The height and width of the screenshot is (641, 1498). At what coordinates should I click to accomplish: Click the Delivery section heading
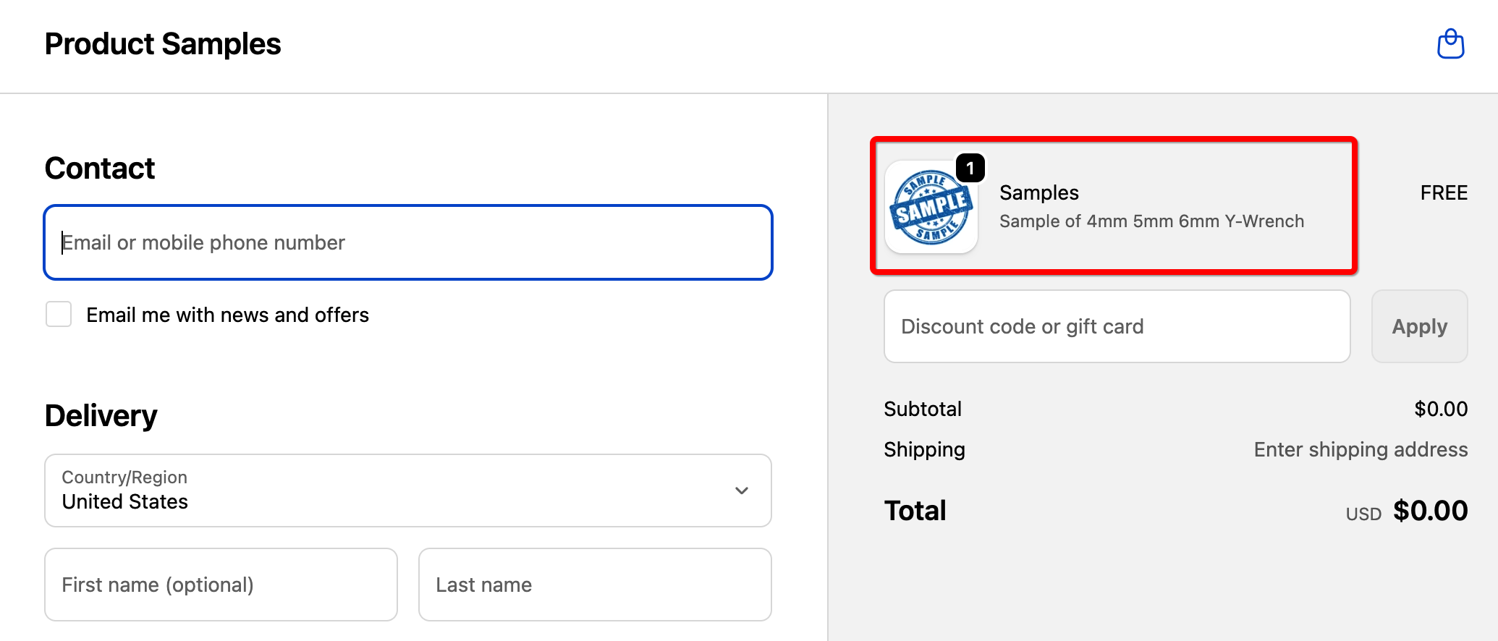click(101, 416)
